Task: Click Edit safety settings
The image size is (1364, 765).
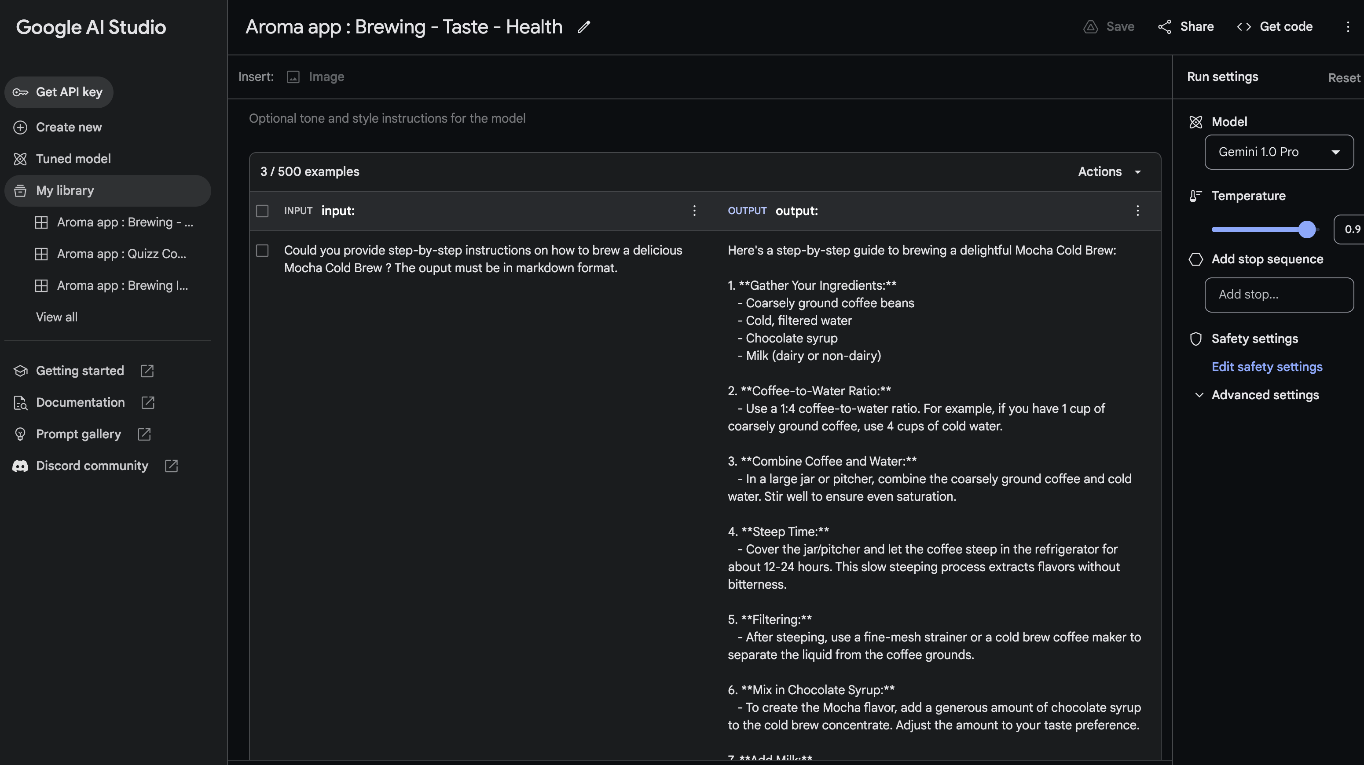Action: point(1267,367)
